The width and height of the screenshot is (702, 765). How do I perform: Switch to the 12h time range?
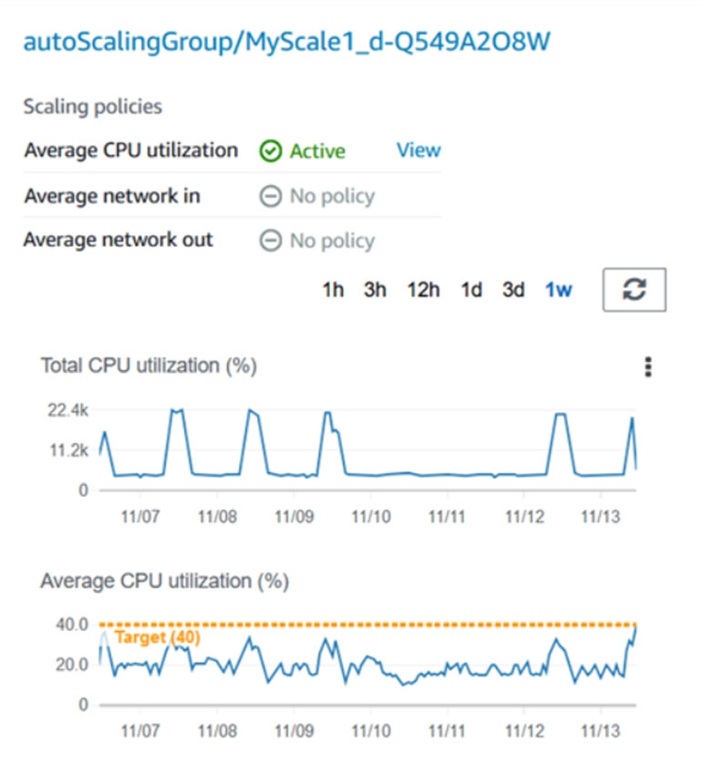click(x=423, y=290)
